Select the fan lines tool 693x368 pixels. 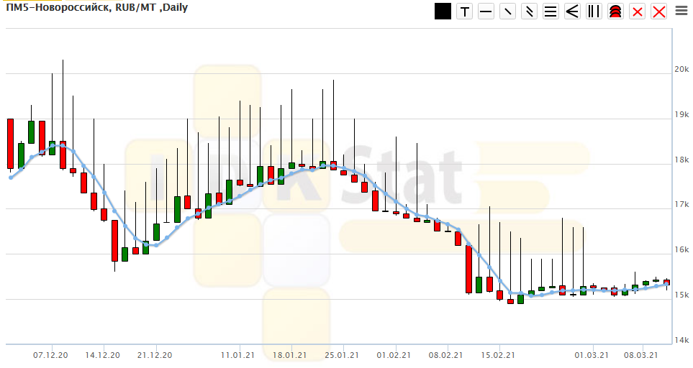coord(573,11)
